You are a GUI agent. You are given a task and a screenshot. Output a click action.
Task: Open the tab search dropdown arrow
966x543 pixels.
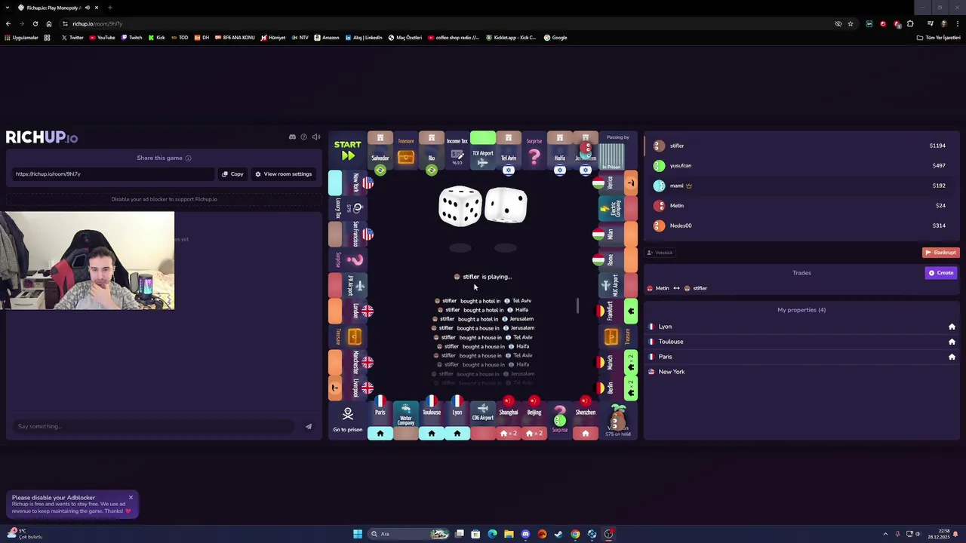(x=7, y=8)
